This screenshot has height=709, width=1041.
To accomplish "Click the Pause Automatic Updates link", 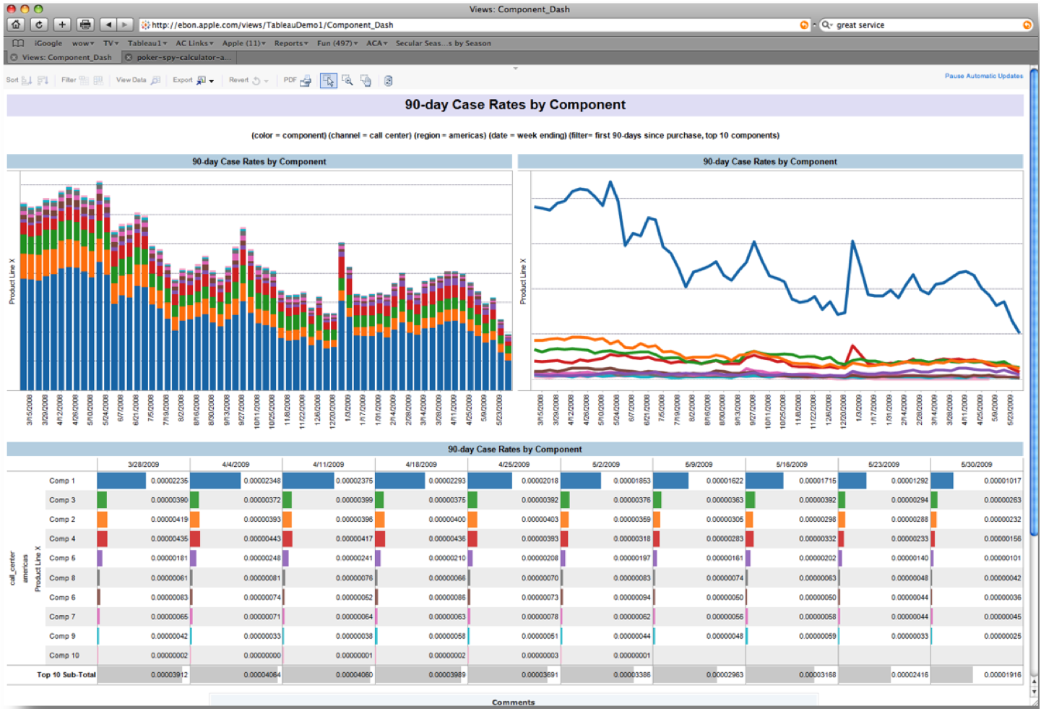I will pos(983,76).
